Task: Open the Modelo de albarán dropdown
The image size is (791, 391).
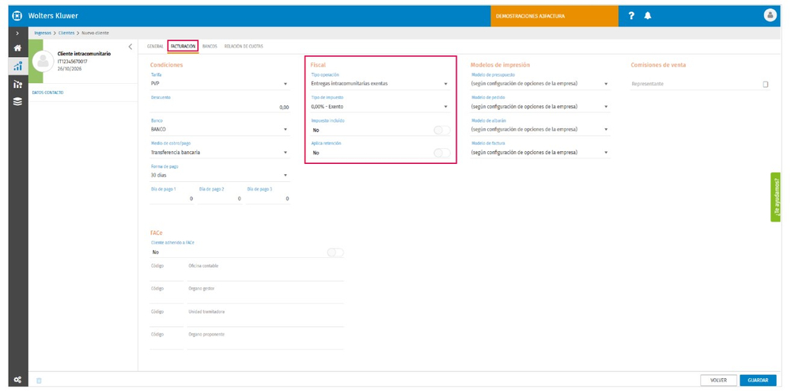Action: tap(540, 129)
